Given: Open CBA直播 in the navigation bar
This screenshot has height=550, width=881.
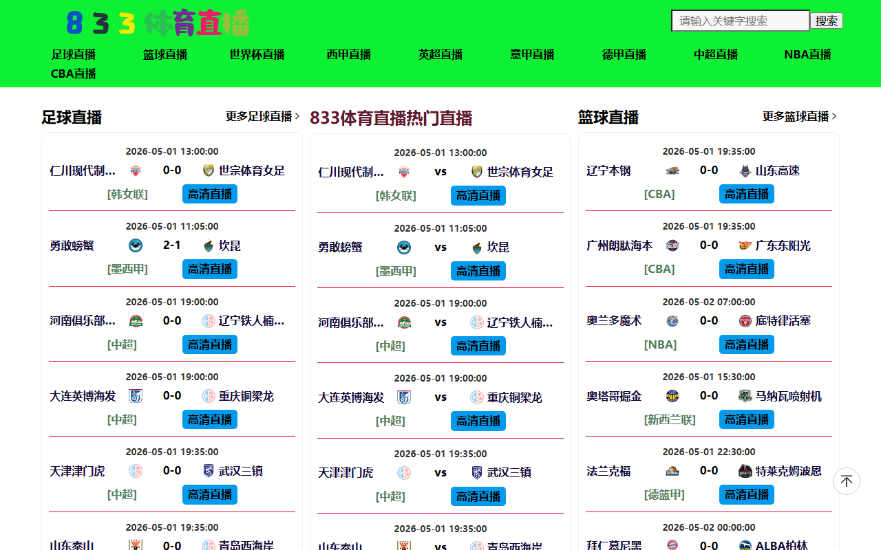Looking at the screenshot, I should (73, 74).
